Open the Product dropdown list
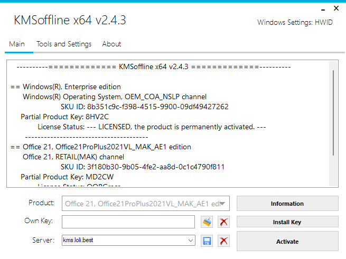Image resolution: width=346 pixels, height=259 pixels. point(146,204)
